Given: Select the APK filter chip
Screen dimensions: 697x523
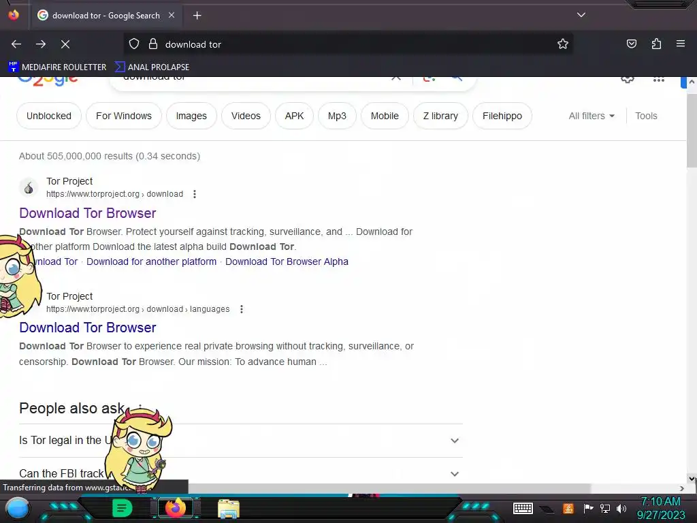Looking at the screenshot, I should [294, 116].
